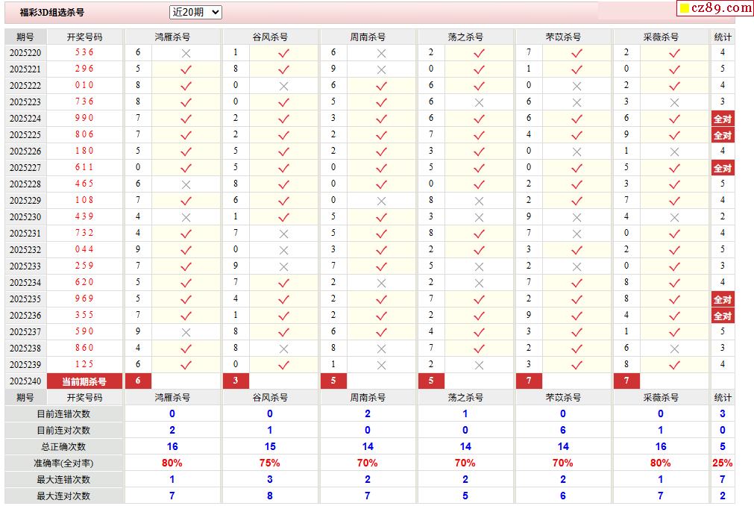This screenshot has width=754, height=506.
Task: Click draw number 125 in row 2025239
Action: [84, 364]
